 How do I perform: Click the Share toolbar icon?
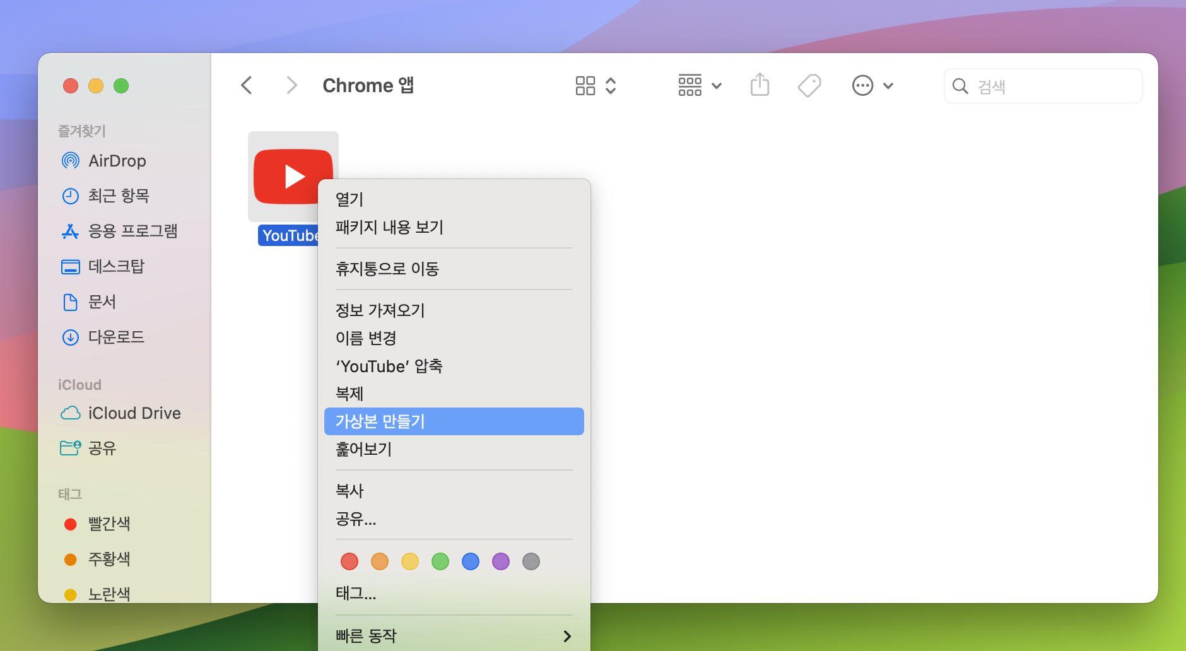tap(760, 85)
